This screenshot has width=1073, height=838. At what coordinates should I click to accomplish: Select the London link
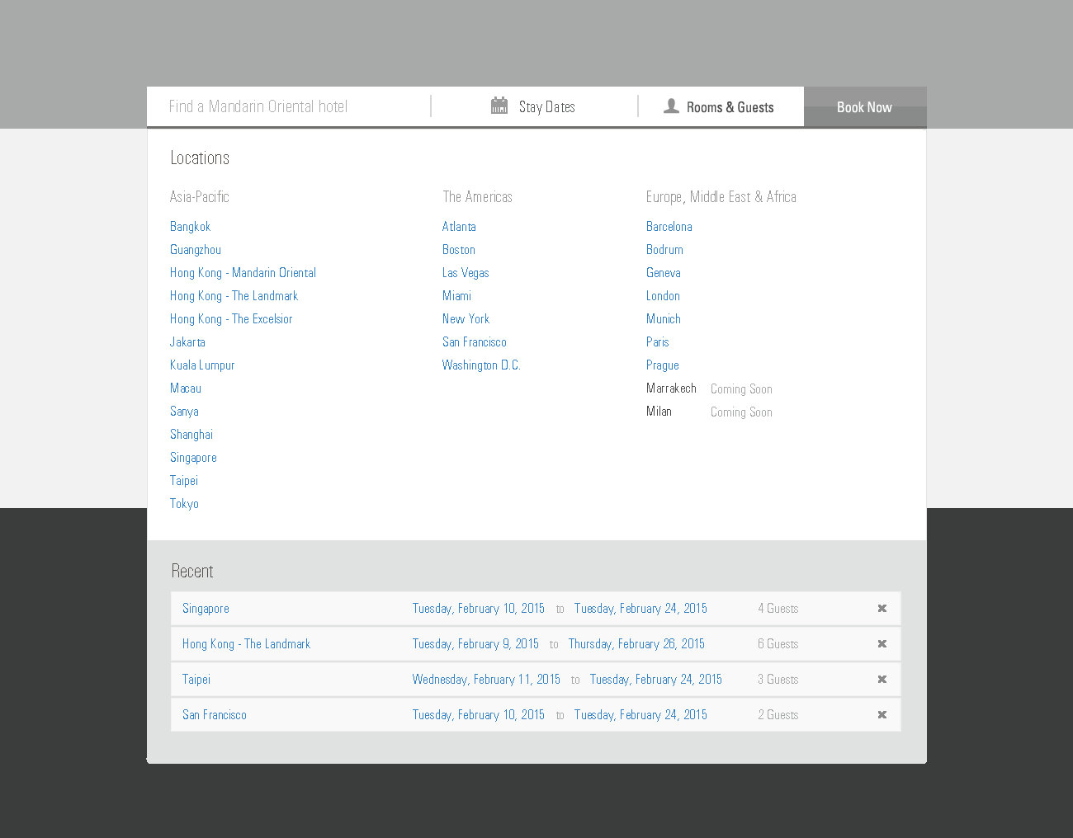tap(663, 296)
